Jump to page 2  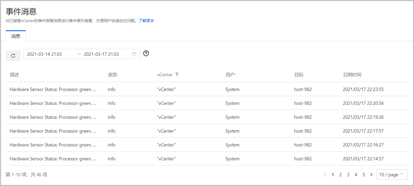[x=340, y=175]
